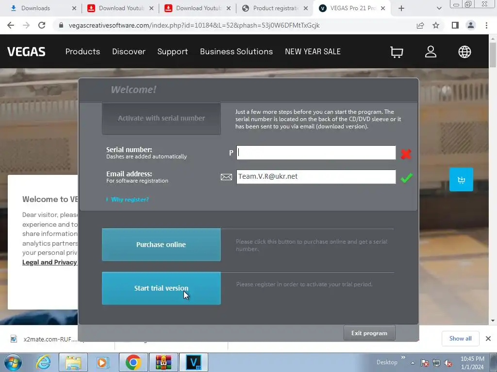Open the Why register? link
Viewport: 497px width, 372px height.
pyautogui.click(x=130, y=199)
